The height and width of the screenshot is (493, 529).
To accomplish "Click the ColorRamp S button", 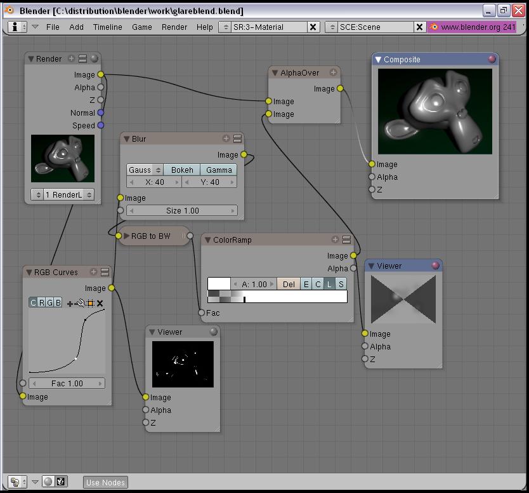I will [341, 284].
